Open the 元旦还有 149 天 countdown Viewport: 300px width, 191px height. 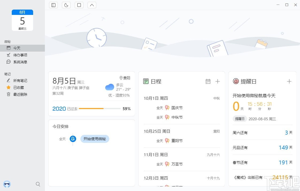tap(262, 147)
